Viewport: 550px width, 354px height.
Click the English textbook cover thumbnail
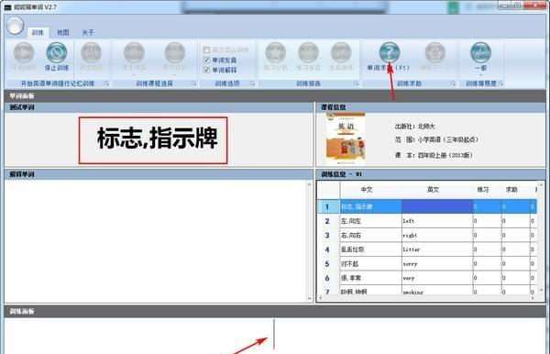[x=346, y=138]
